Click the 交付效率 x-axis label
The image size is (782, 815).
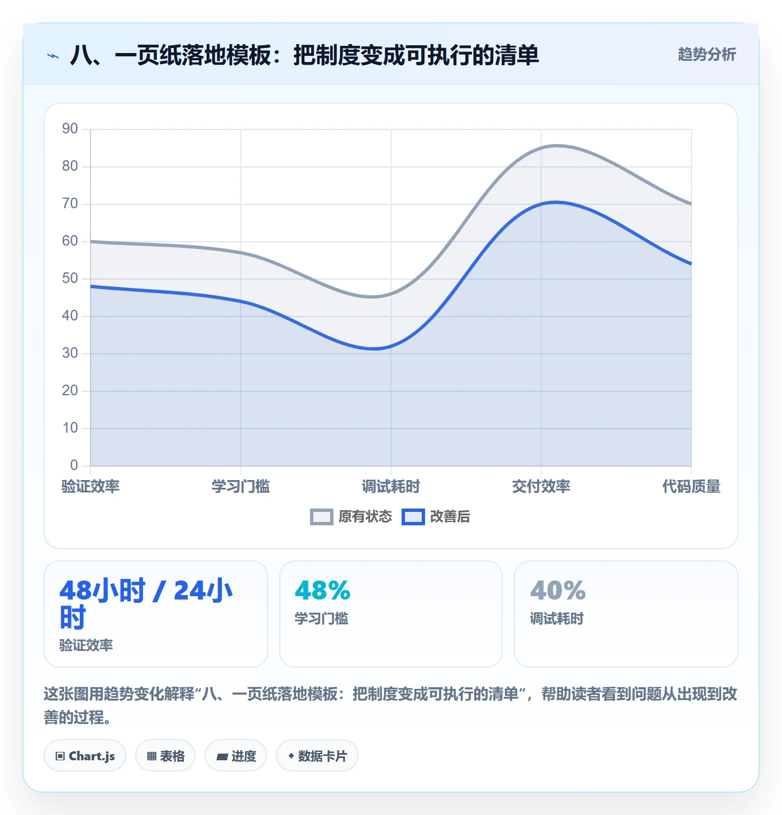(541, 486)
